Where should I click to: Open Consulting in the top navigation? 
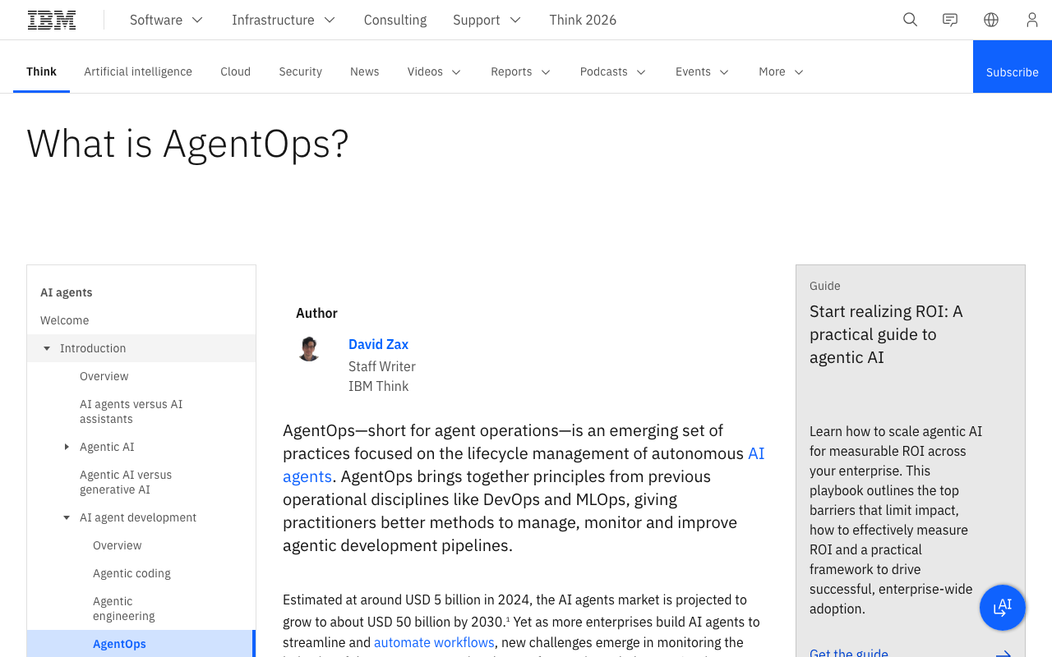click(x=395, y=20)
